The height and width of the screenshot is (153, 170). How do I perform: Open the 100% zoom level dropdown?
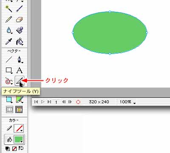(127, 102)
